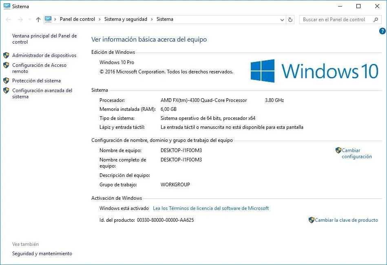Click shield icon beside 'Configuración avanzada del sistema'
This screenshot has height=265, width=387.
(7, 91)
